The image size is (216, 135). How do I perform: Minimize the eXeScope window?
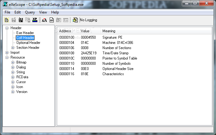[x=187, y=3]
